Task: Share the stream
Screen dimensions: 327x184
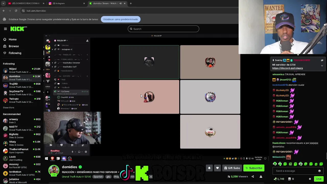Action: click(253, 177)
